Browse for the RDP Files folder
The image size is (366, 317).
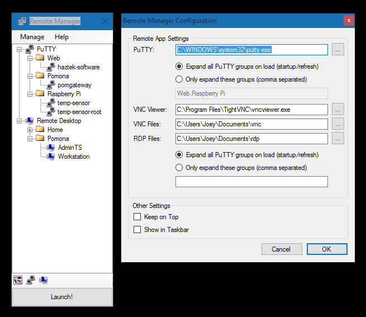click(x=338, y=138)
